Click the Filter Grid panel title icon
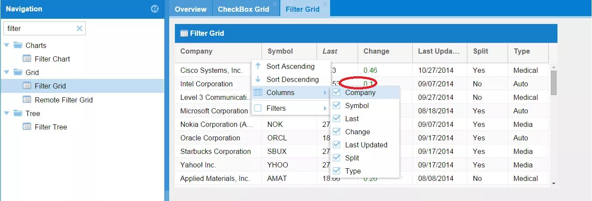Image resolution: width=592 pixels, height=201 pixels. pos(184,33)
